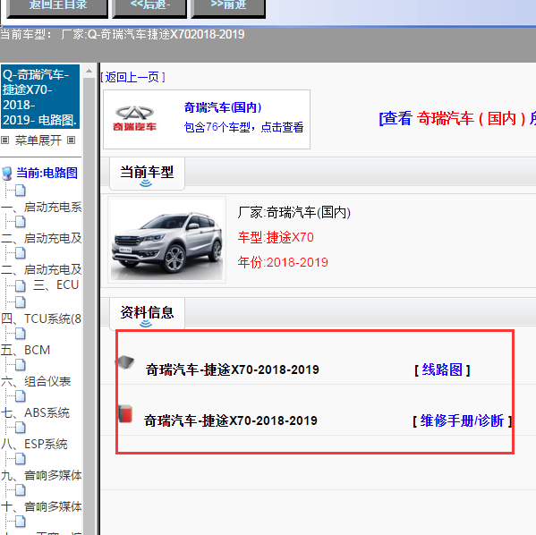This screenshot has height=535, width=536.
Task: Expand menu using the icon left of 菜单展开
Action: 4,140
